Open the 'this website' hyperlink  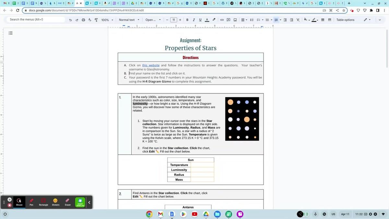[151, 65]
